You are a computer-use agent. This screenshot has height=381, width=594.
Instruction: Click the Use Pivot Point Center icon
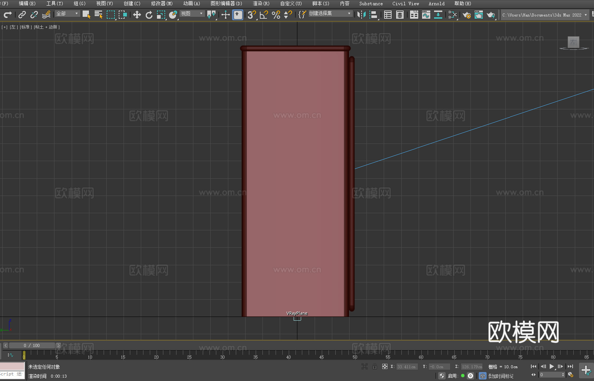click(212, 15)
